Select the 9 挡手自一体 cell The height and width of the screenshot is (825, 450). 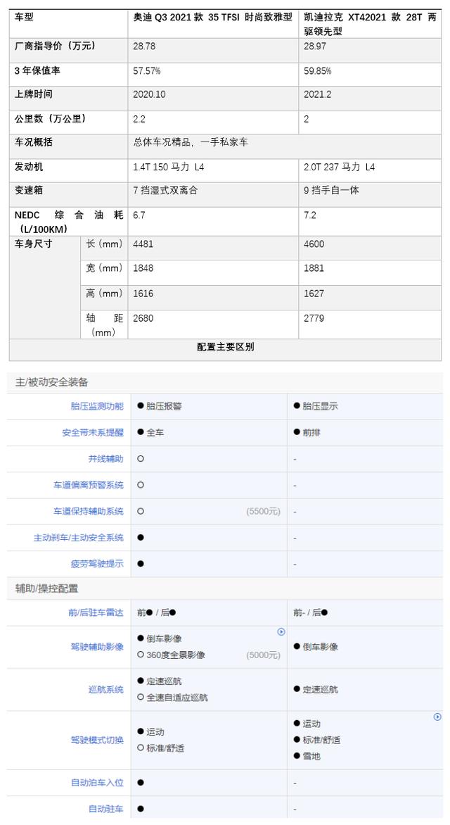370,195
